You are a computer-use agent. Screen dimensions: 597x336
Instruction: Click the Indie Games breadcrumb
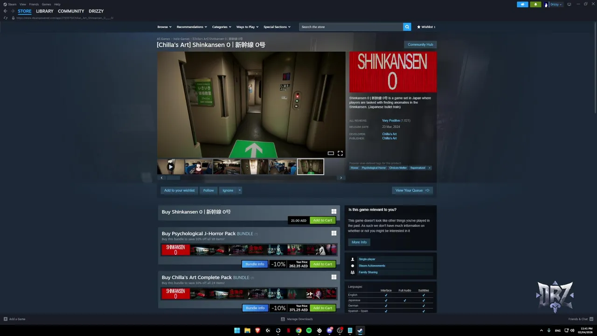coord(181,39)
